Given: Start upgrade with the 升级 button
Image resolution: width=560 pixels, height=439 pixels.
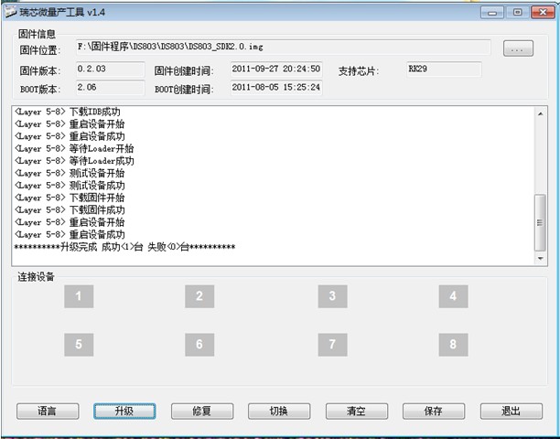Looking at the screenshot, I should 124,412.
